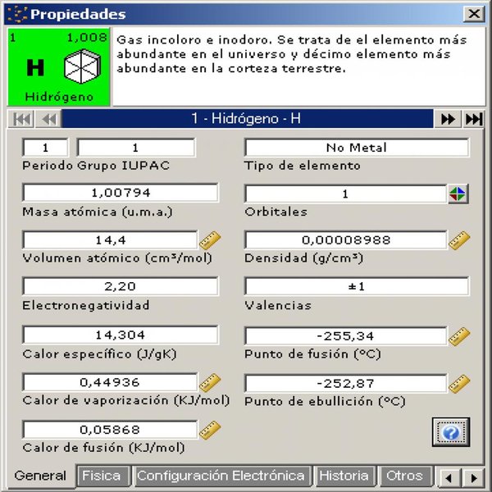Click the green Hidrógeno element tile
492x492 pixels.
[x=57, y=68]
